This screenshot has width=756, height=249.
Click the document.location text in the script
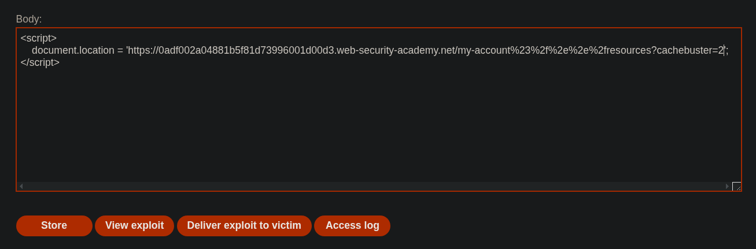pyautogui.click(x=73, y=50)
